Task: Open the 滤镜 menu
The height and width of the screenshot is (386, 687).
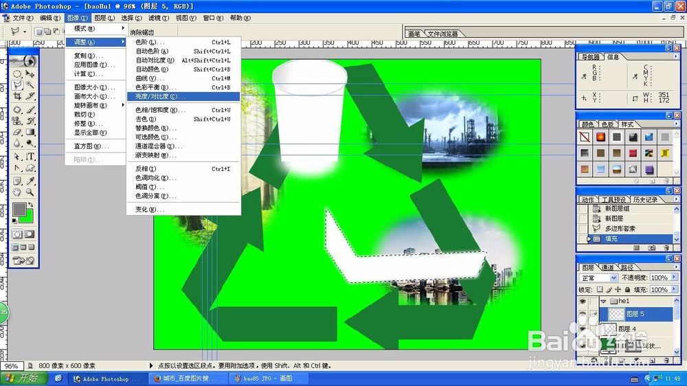Action: pos(159,18)
